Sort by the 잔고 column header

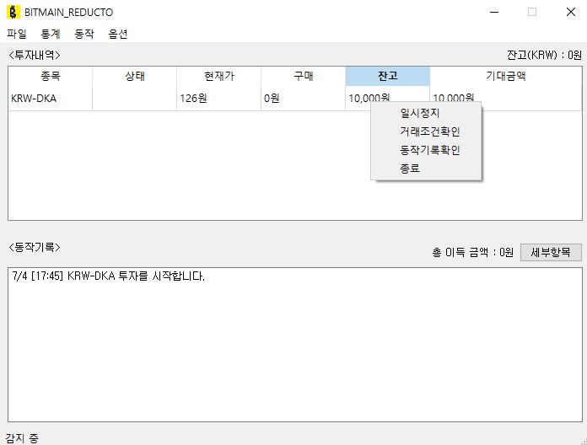click(x=387, y=77)
